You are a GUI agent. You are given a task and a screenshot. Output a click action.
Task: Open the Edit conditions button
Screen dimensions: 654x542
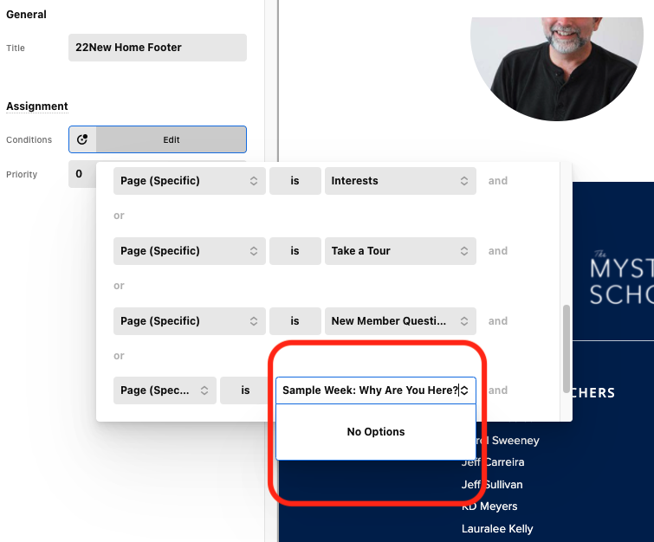point(171,139)
